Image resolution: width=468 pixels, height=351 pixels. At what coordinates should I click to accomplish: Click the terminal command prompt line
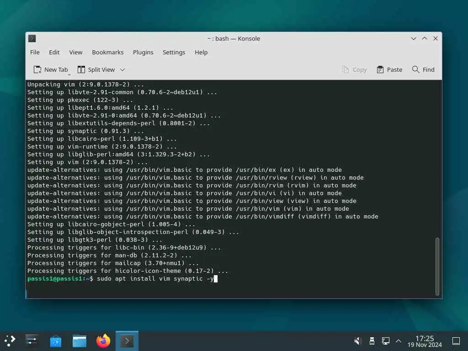122,278
